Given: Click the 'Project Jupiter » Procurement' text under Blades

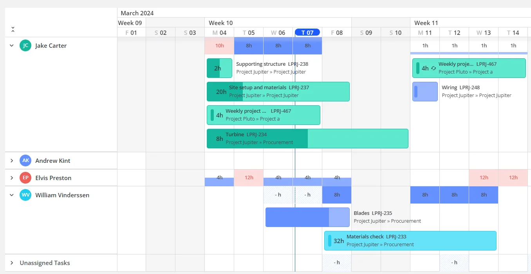Looking at the screenshot, I should [x=387, y=221].
